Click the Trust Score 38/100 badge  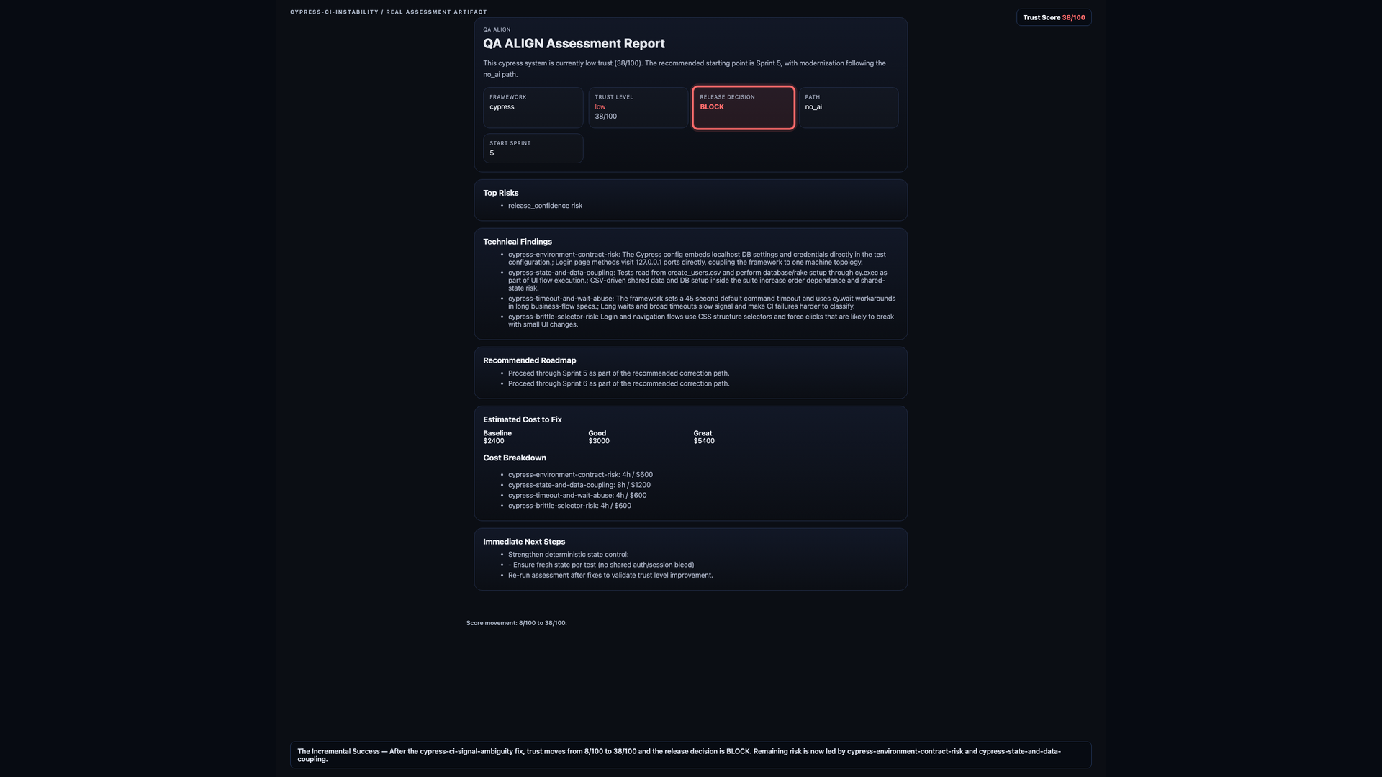click(x=1054, y=17)
